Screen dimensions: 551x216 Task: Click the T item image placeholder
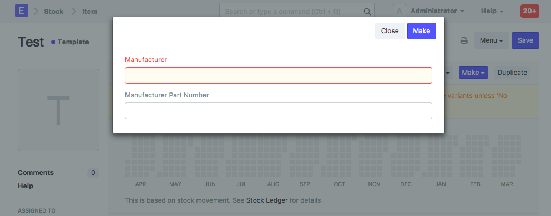tap(59, 110)
